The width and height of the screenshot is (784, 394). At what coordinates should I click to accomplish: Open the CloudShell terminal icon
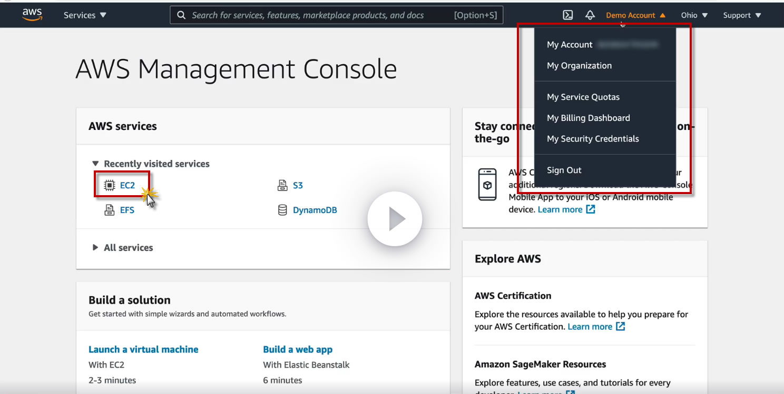tap(567, 15)
